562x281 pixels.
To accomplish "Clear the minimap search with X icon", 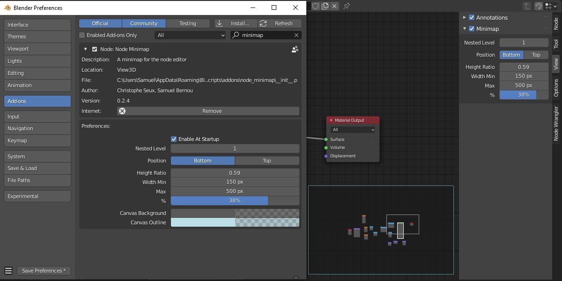I will pos(296,35).
